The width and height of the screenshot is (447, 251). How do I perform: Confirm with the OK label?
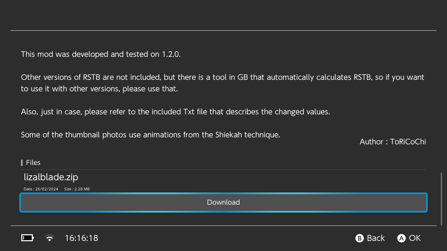tap(415, 238)
